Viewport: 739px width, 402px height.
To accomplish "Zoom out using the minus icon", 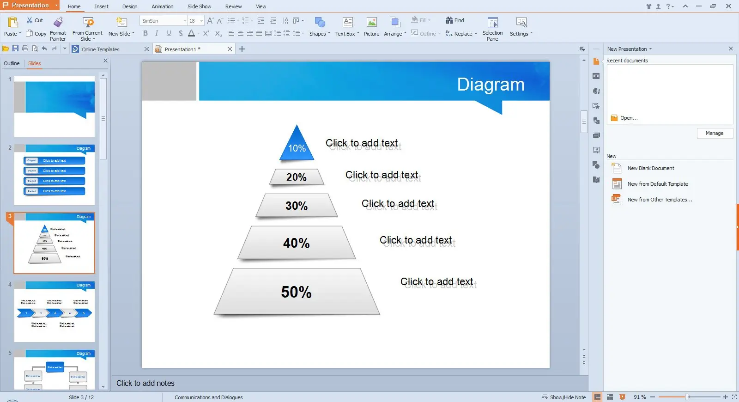I will pos(653,397).
